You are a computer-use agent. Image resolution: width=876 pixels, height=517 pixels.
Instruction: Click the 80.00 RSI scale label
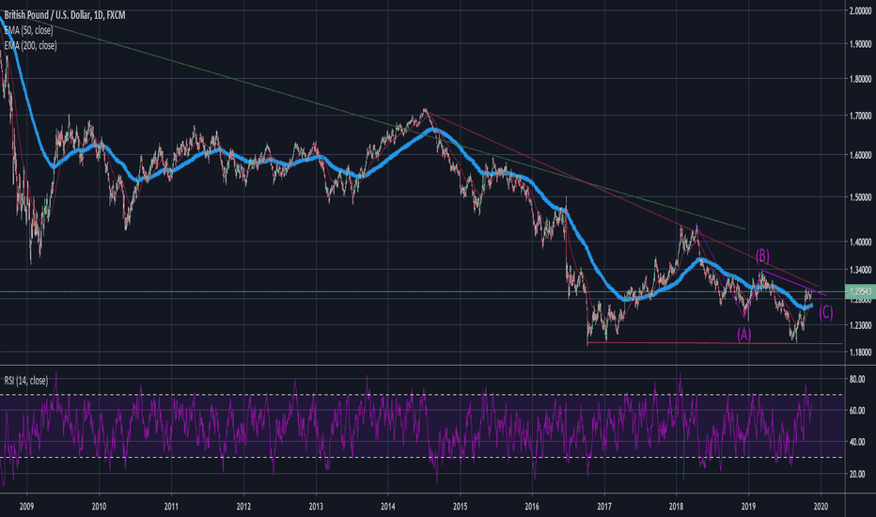(857, 379)
